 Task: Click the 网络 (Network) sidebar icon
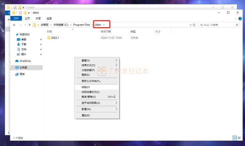coord(17,74)
